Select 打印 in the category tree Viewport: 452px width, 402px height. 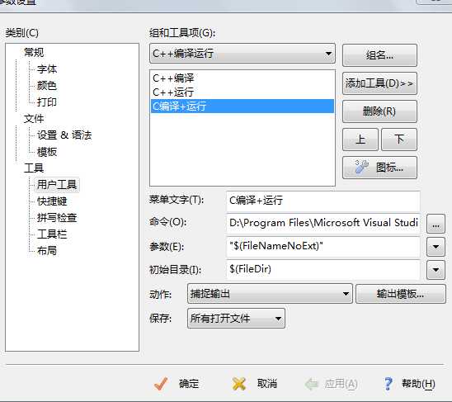47,102
